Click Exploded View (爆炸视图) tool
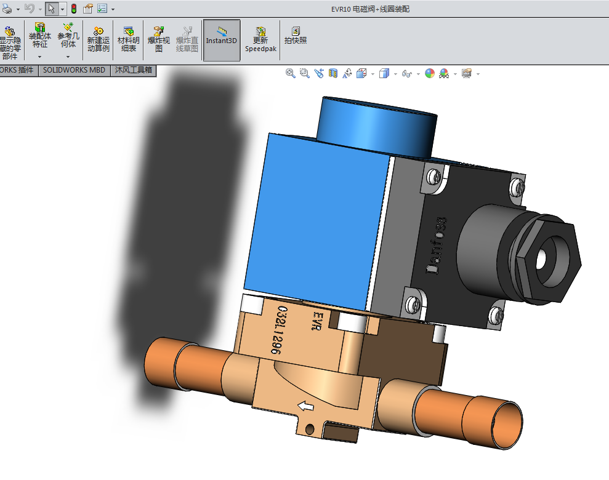Viewport: 609px width, 480px height. tap(158, 39)
